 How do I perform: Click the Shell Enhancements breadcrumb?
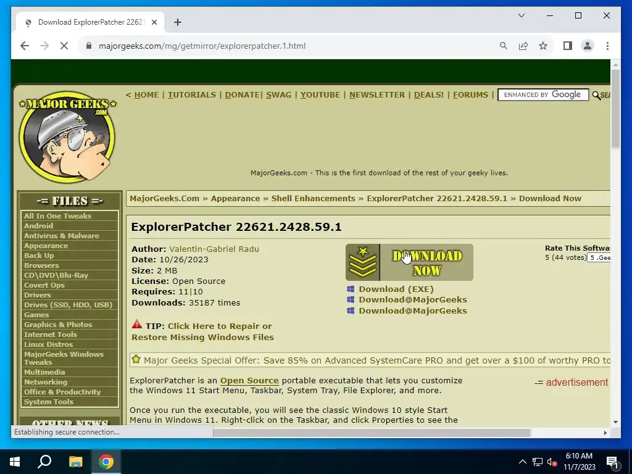coord(313,198)
